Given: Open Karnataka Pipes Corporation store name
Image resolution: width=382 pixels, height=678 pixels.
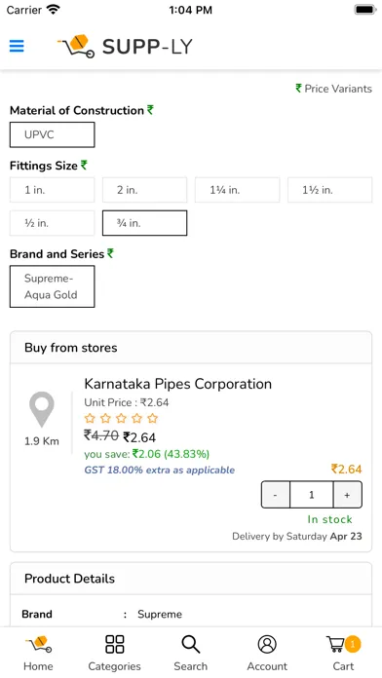Looking at the screenshot, I should pos(177,384).
